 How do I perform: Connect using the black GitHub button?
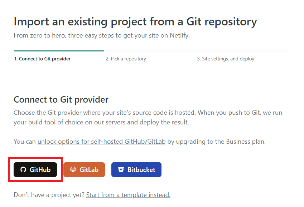coord(35,169)
